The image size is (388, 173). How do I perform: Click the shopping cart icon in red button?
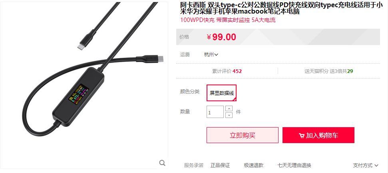point(301,136)
